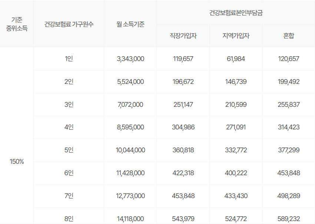The width and height of the screenshot is (315, 224).
Task: Click 지역가입자 value 61,984
Action: coord(236,59)
